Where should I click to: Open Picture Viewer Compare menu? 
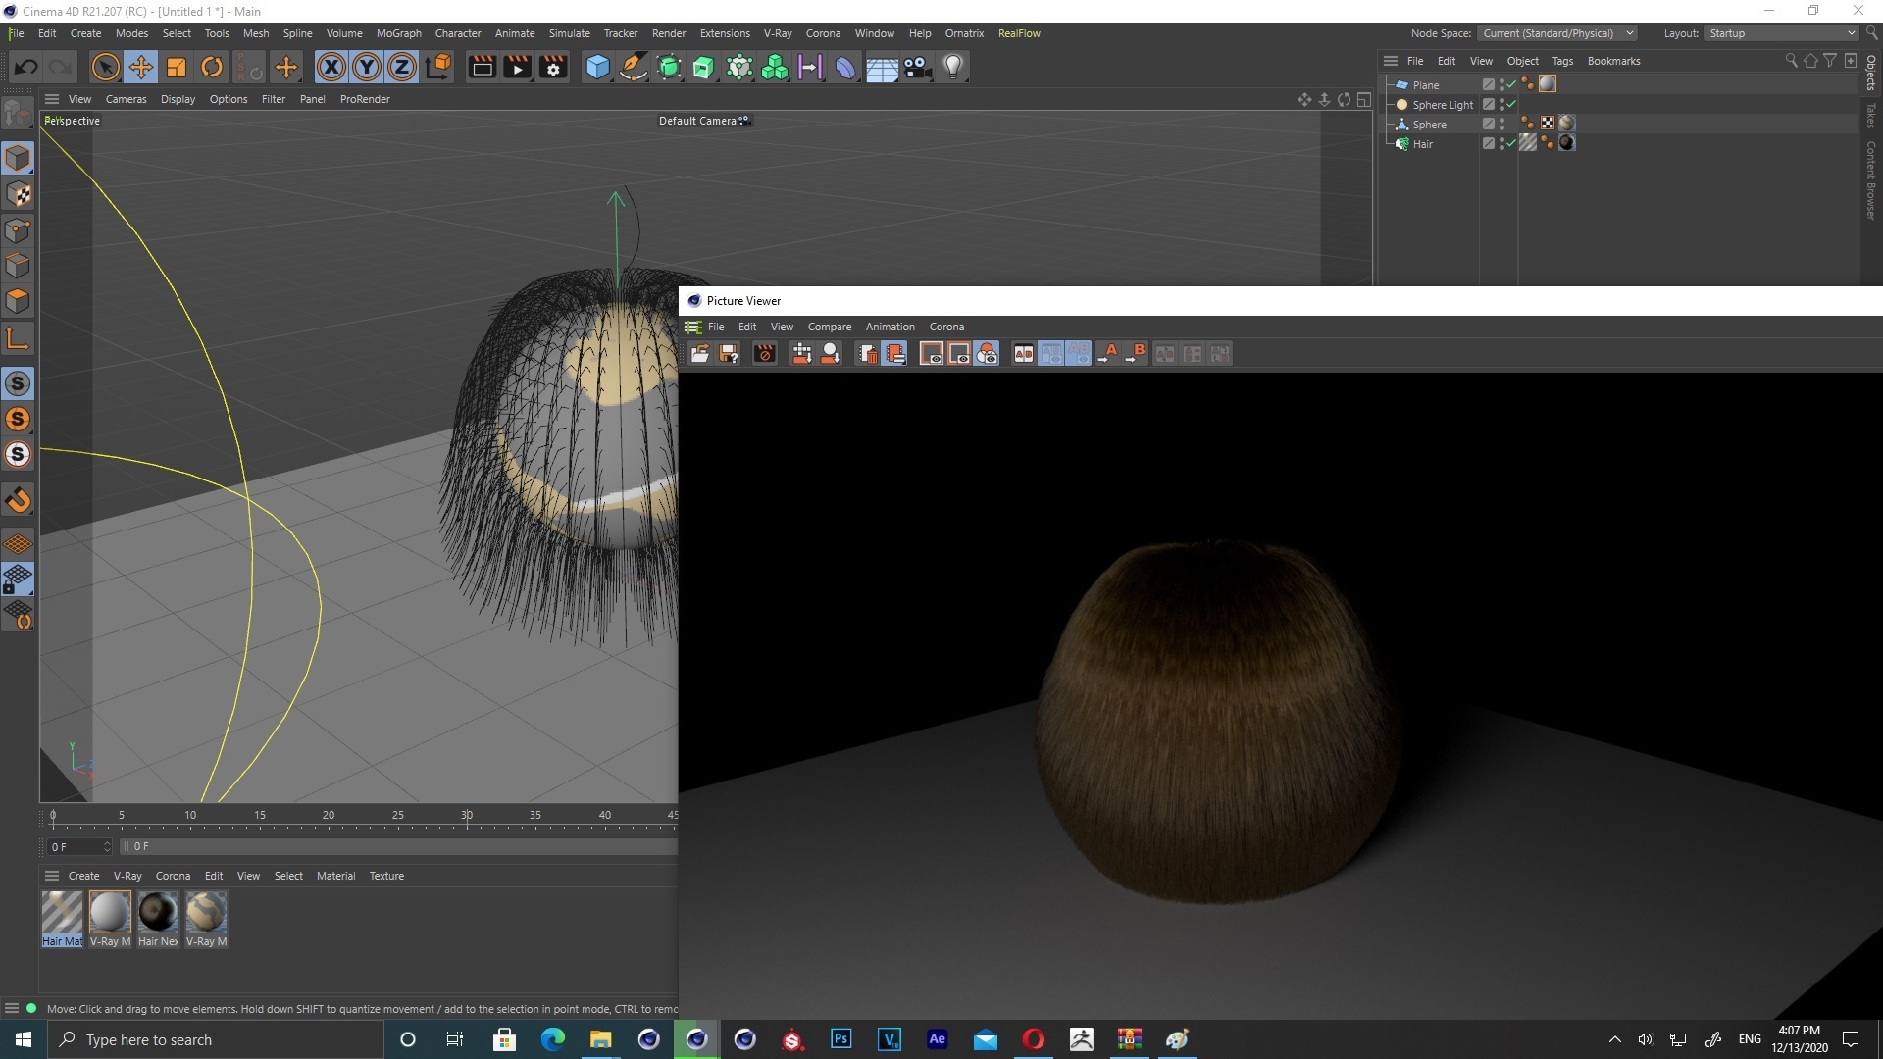(x=829, y=327)
